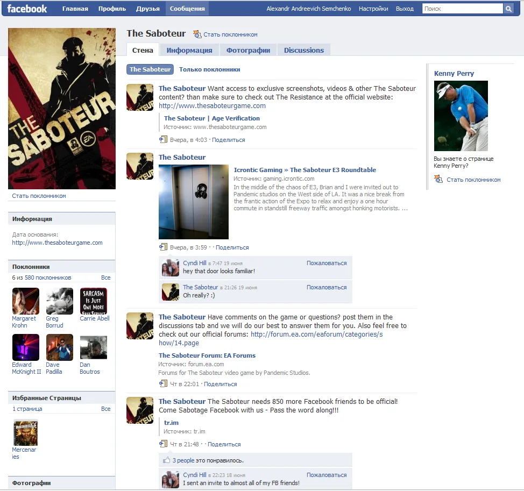
Task: Switch filter to Только поклонники
Action: (209, 69)
